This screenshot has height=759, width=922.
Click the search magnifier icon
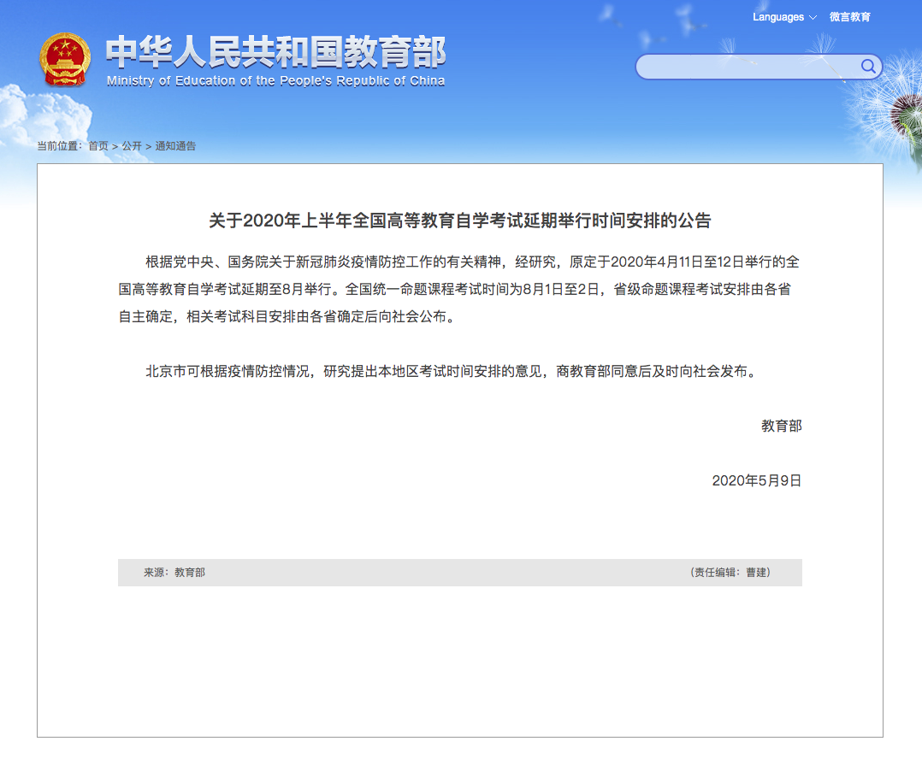pos(867,67)
